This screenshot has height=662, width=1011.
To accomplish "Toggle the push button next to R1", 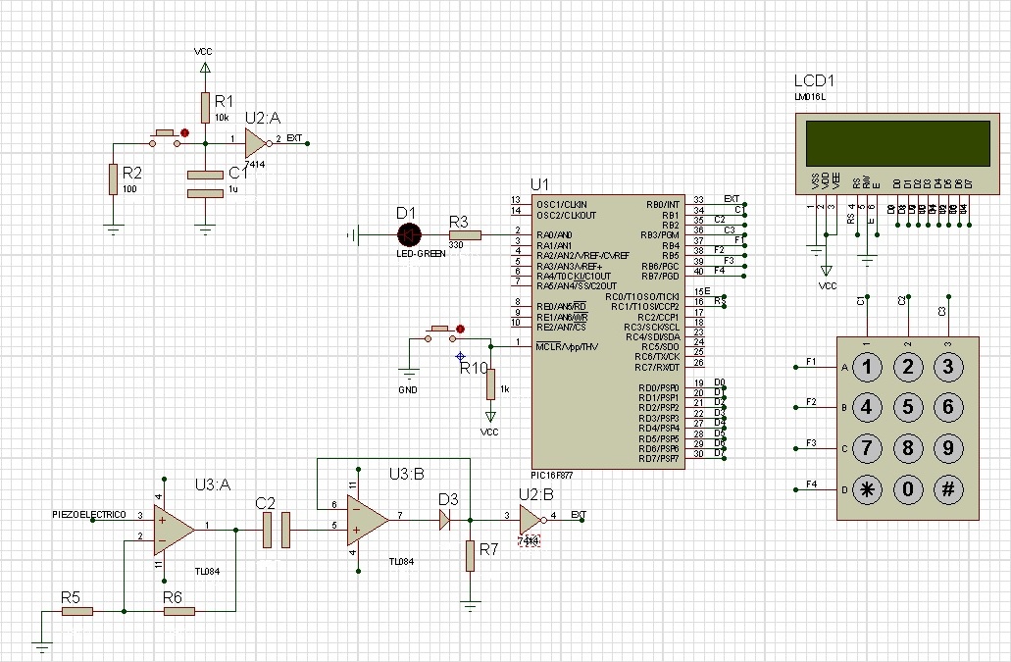I will (165, 135).
